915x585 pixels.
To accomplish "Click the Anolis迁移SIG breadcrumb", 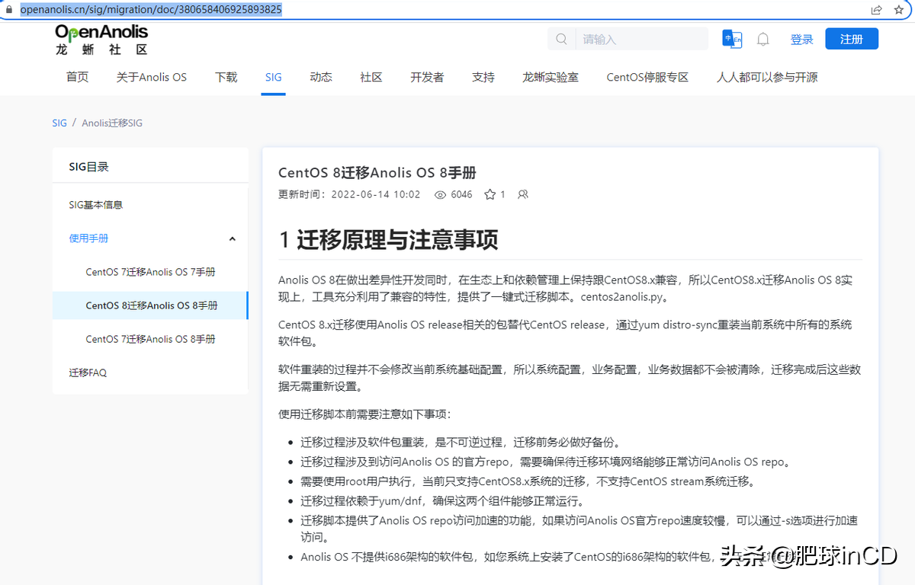I will point(112,123).
